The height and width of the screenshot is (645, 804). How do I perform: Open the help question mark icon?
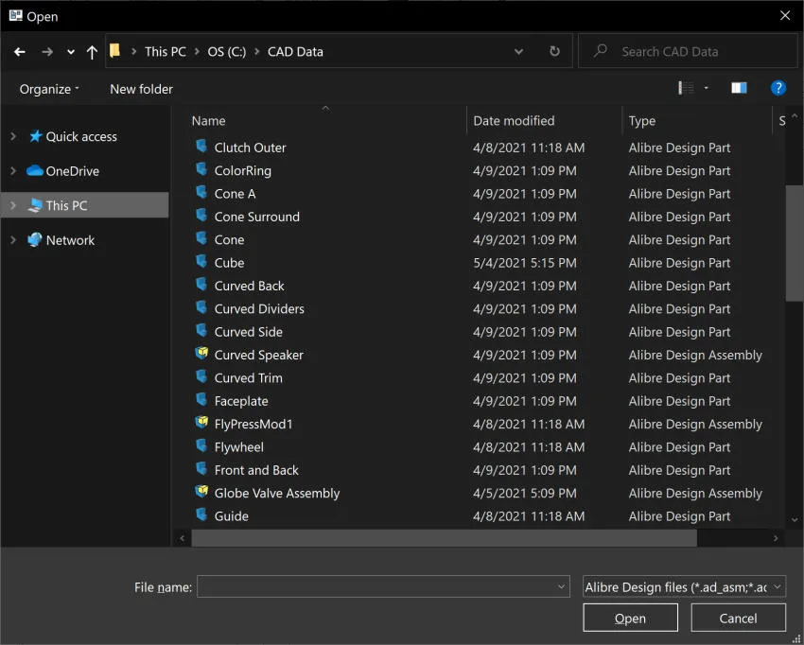tap(778, 88)
